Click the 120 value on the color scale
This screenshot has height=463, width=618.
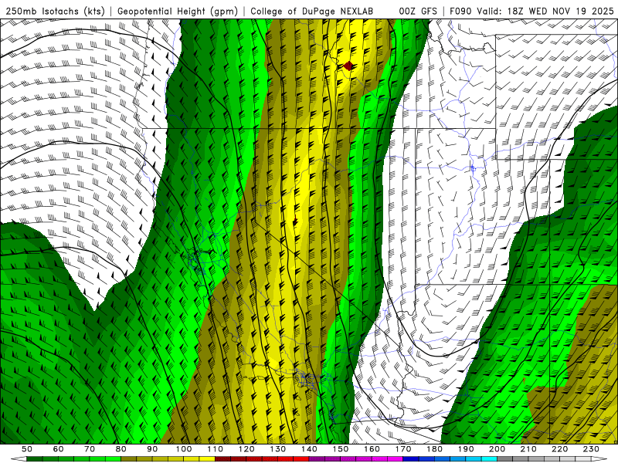pos(246,449)
